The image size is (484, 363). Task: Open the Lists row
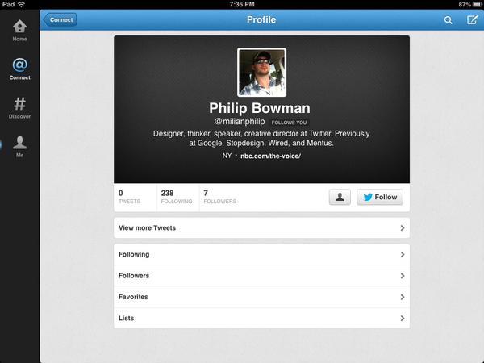coord(261,319)
